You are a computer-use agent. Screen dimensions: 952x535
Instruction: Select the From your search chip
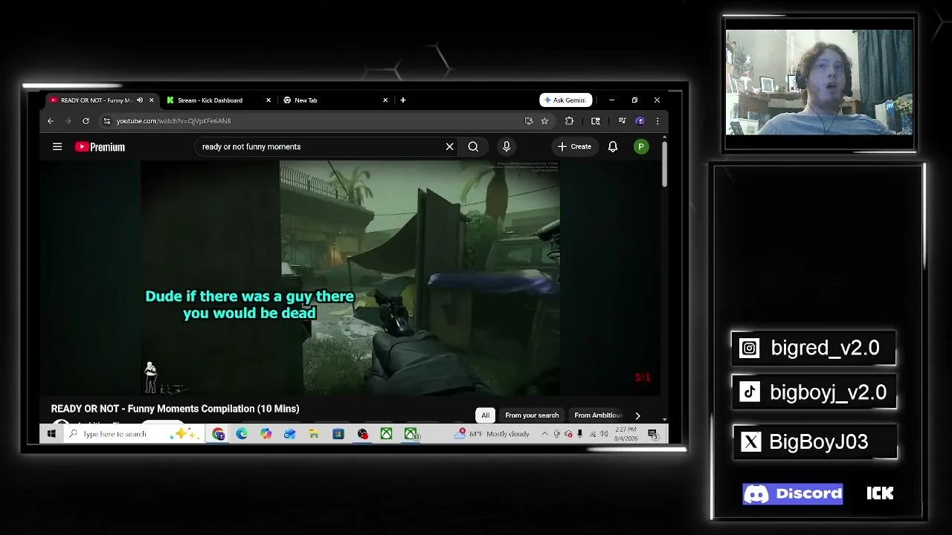tap(532, 415)
